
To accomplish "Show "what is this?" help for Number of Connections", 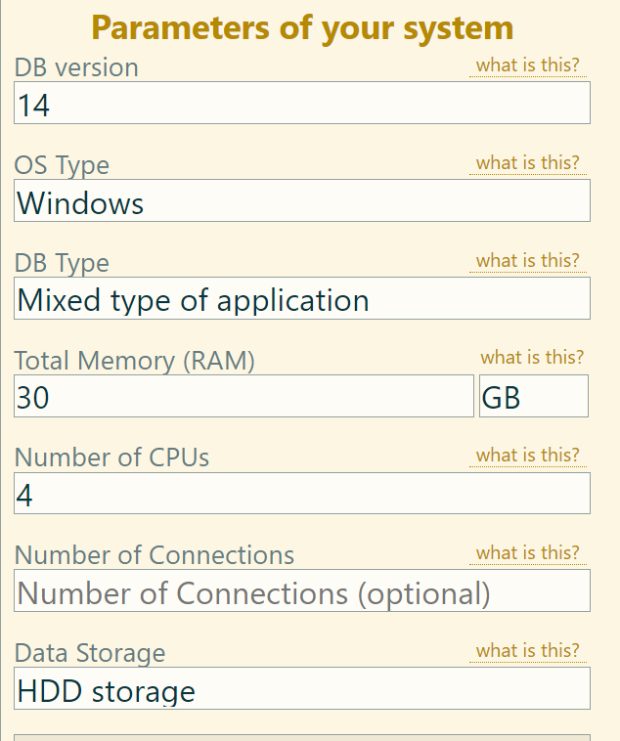I will tap(527, 552).
